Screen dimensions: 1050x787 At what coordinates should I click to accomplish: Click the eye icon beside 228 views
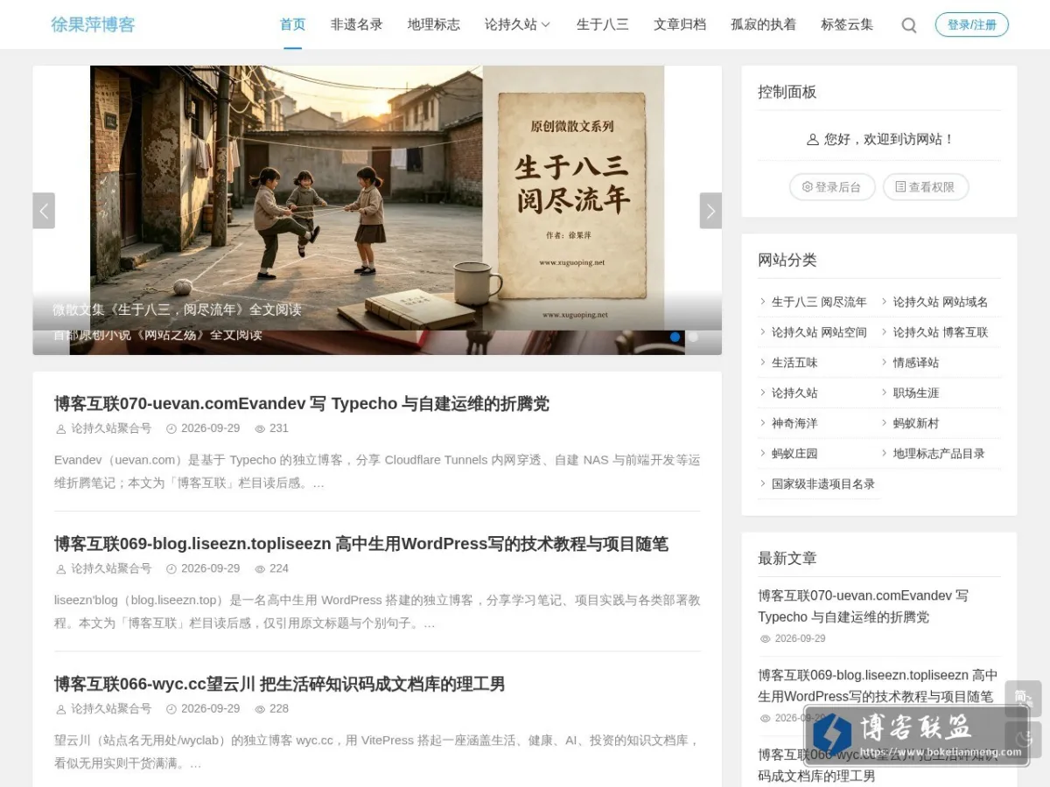point(260,709)
